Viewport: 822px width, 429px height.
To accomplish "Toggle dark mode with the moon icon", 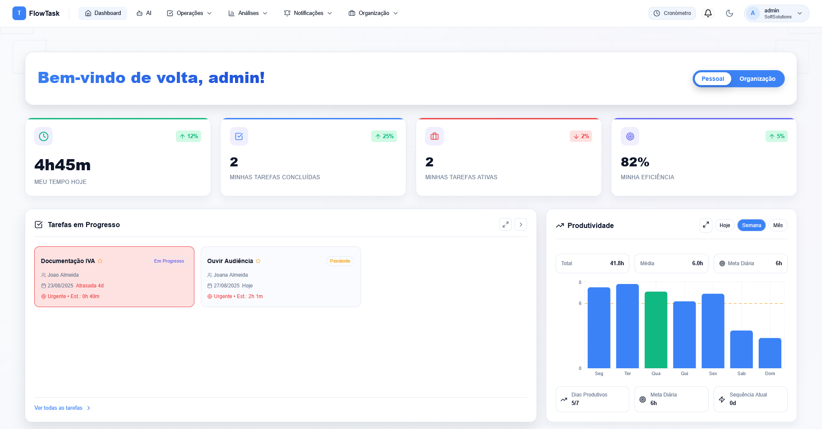I will (730, 13).
